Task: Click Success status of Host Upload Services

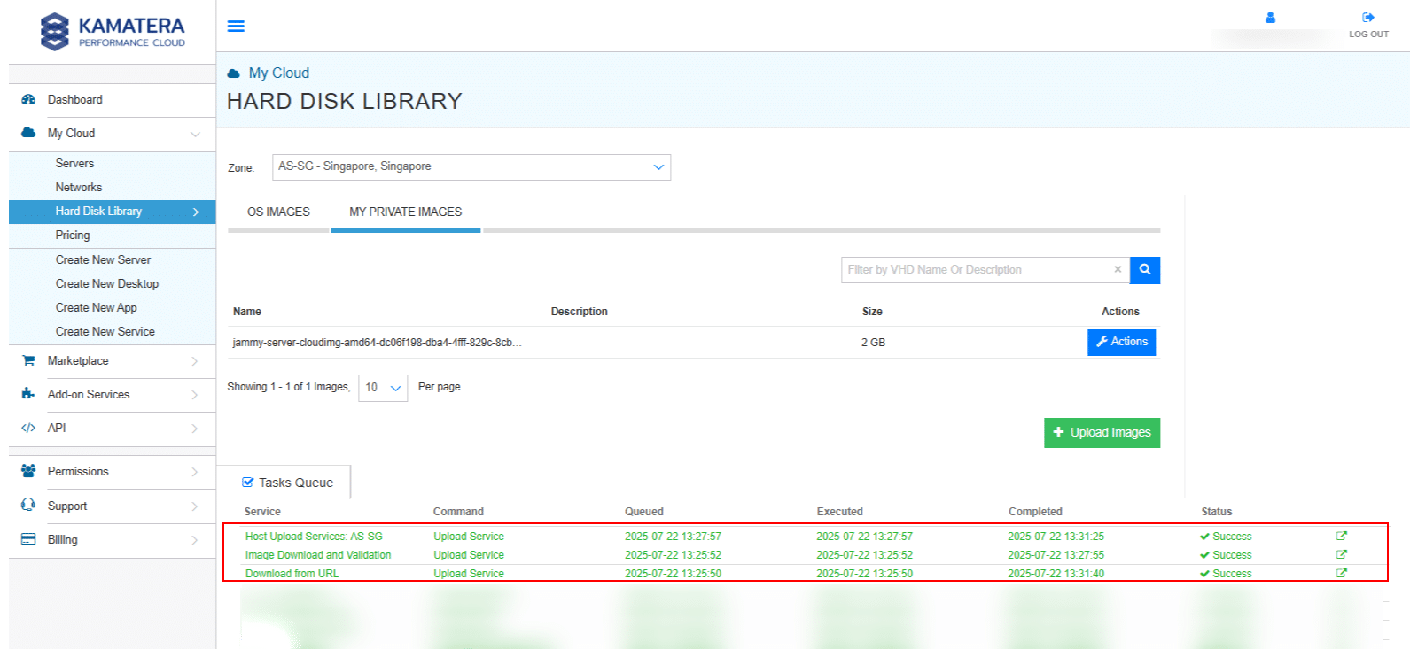Action: point(1226,537)
